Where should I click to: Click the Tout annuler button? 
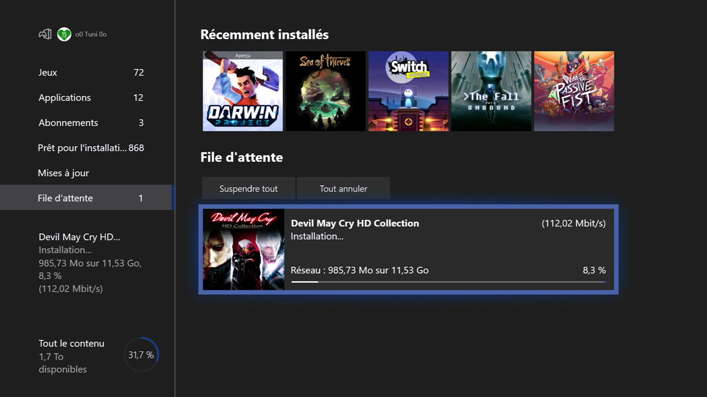pos(343,189)
